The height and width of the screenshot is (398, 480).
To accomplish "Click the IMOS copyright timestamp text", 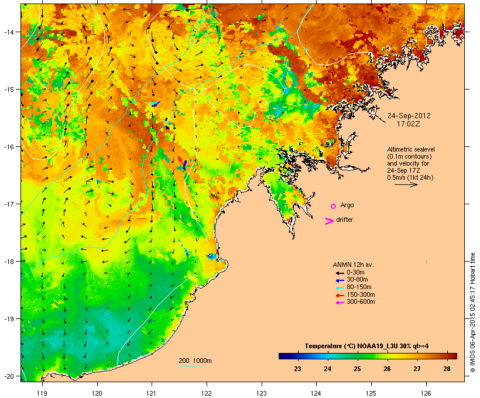I will [x=472, y=313].
